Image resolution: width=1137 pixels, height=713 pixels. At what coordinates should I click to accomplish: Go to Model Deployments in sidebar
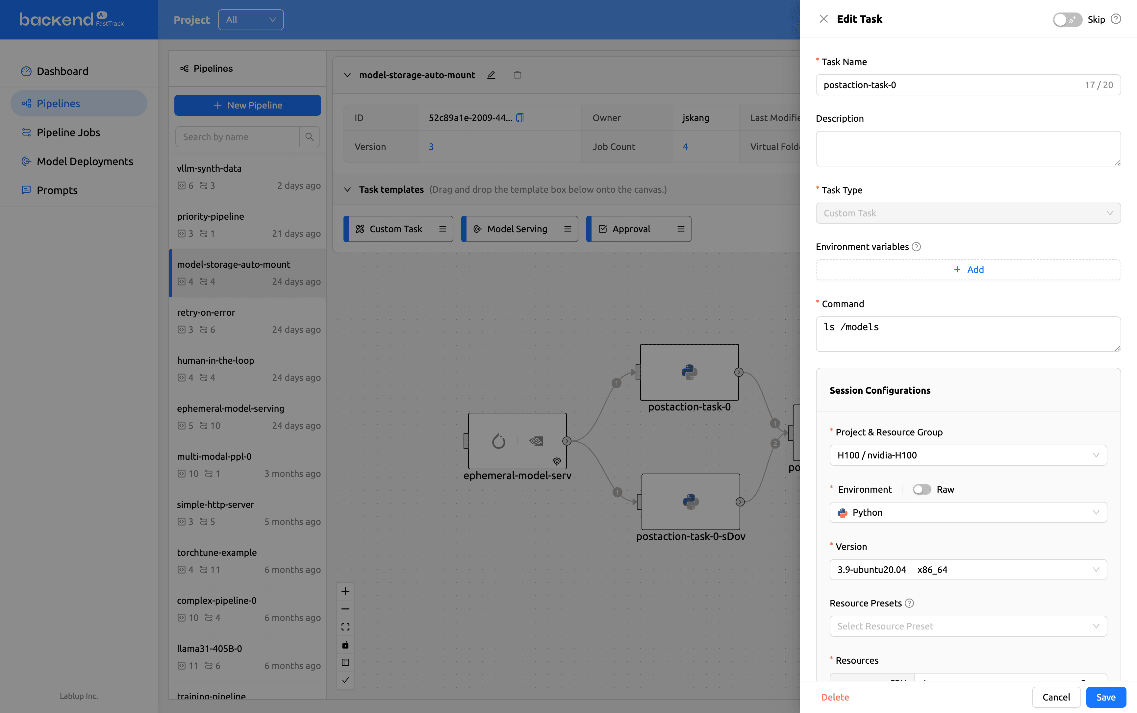click(x=85, y=161)
